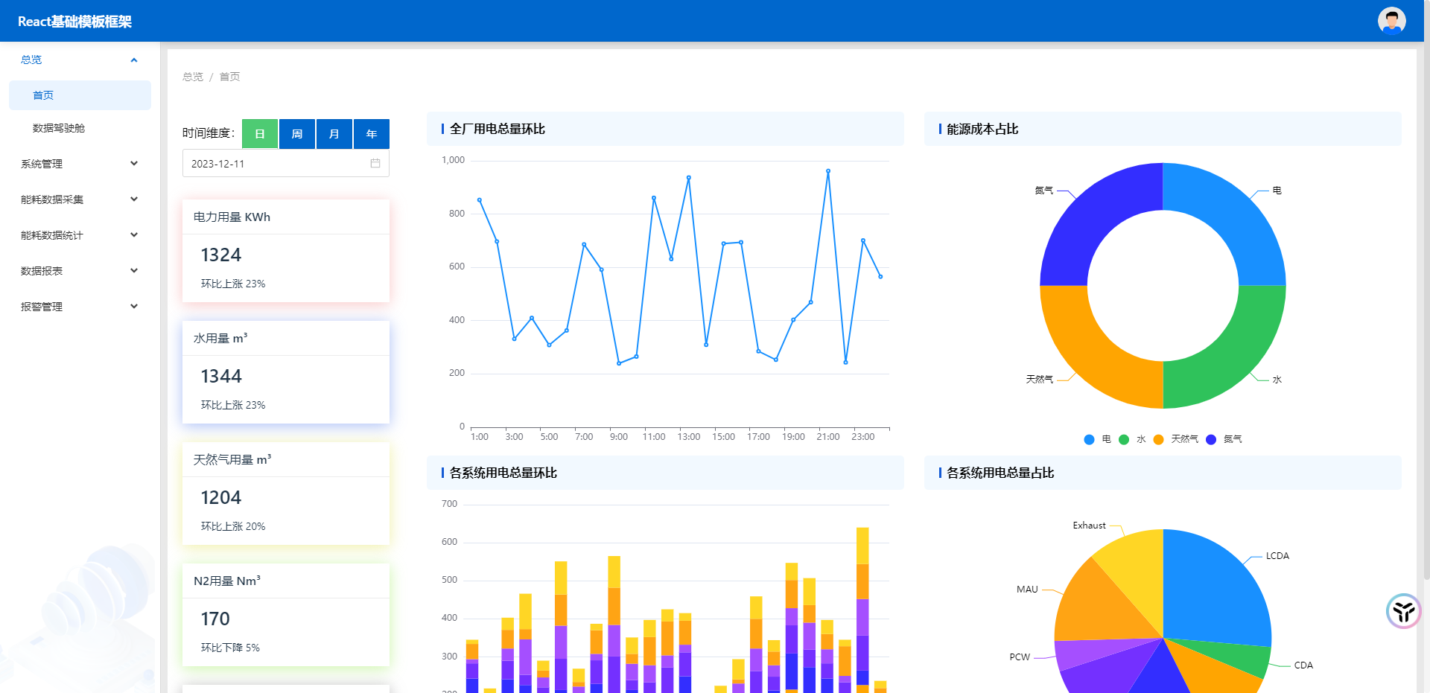Expand the 报警管理 chevron

point(134,307)
